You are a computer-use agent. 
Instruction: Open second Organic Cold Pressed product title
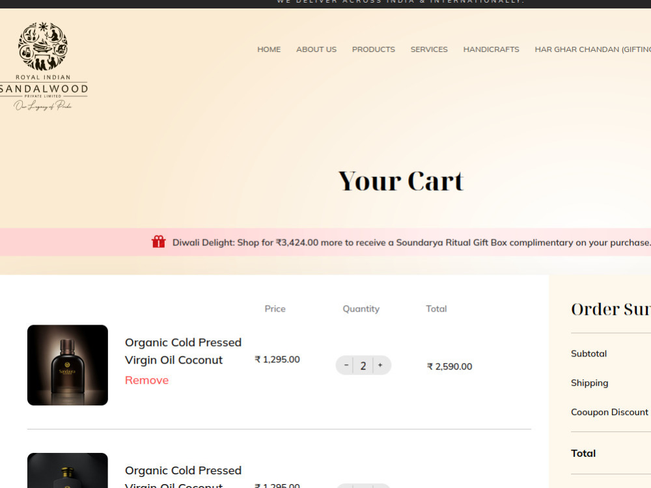coord(183,476)
